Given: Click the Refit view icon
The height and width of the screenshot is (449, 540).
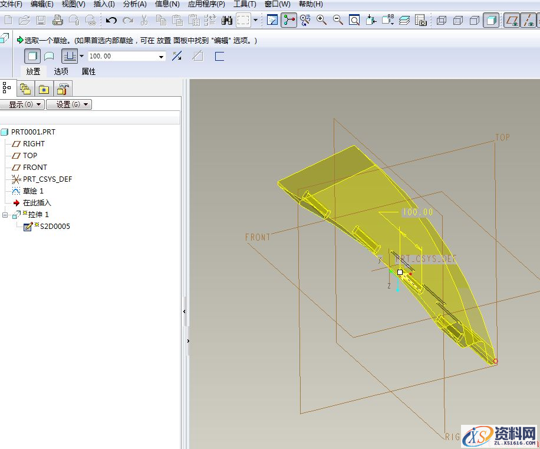Looking at the screenshot, I should pyautogui.click(x=354, y=21).
